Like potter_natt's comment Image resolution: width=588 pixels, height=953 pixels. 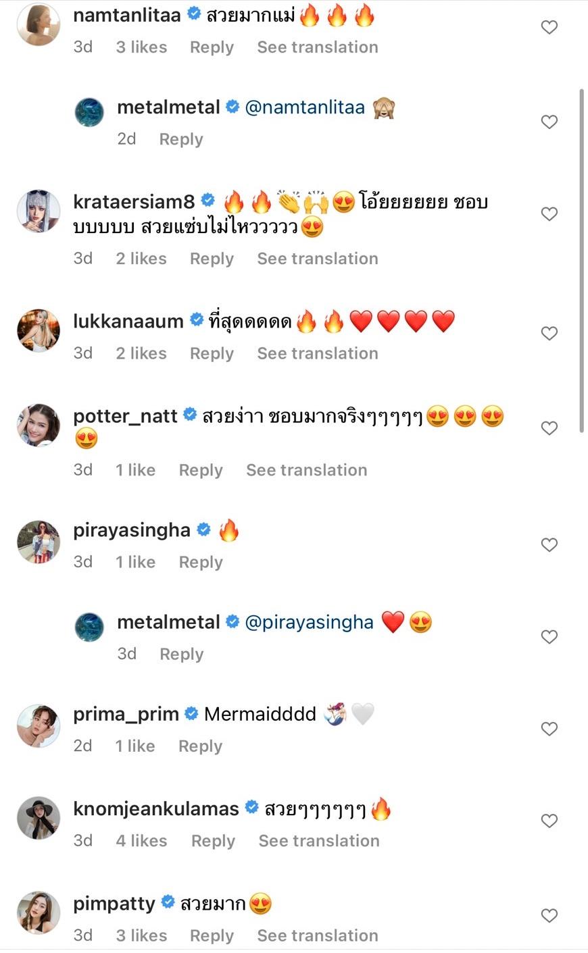point(549,428)
